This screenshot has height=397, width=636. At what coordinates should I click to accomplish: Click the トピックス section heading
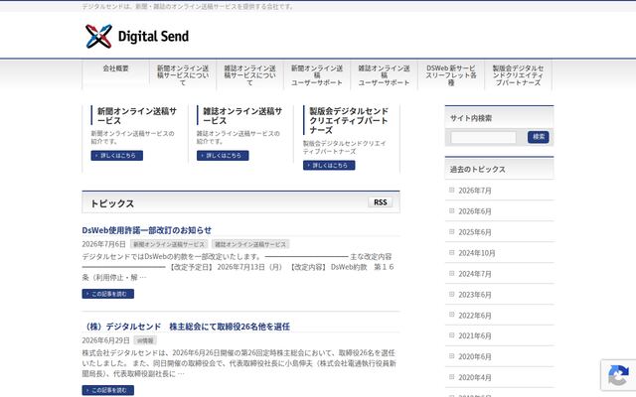click(112, 203)
